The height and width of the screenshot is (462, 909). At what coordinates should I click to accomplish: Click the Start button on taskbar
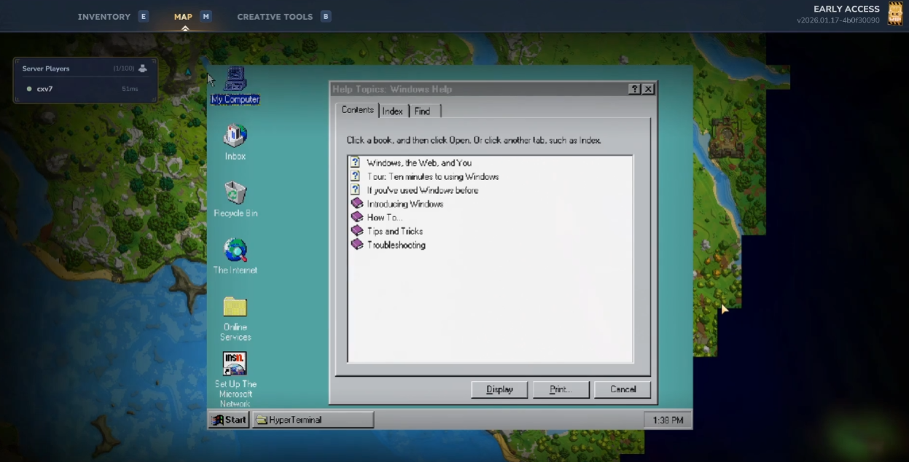pos(229,420)
